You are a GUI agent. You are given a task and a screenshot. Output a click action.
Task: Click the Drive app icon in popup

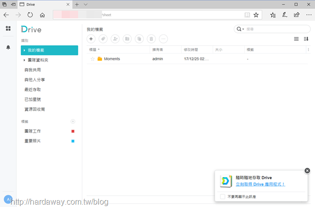226,181
